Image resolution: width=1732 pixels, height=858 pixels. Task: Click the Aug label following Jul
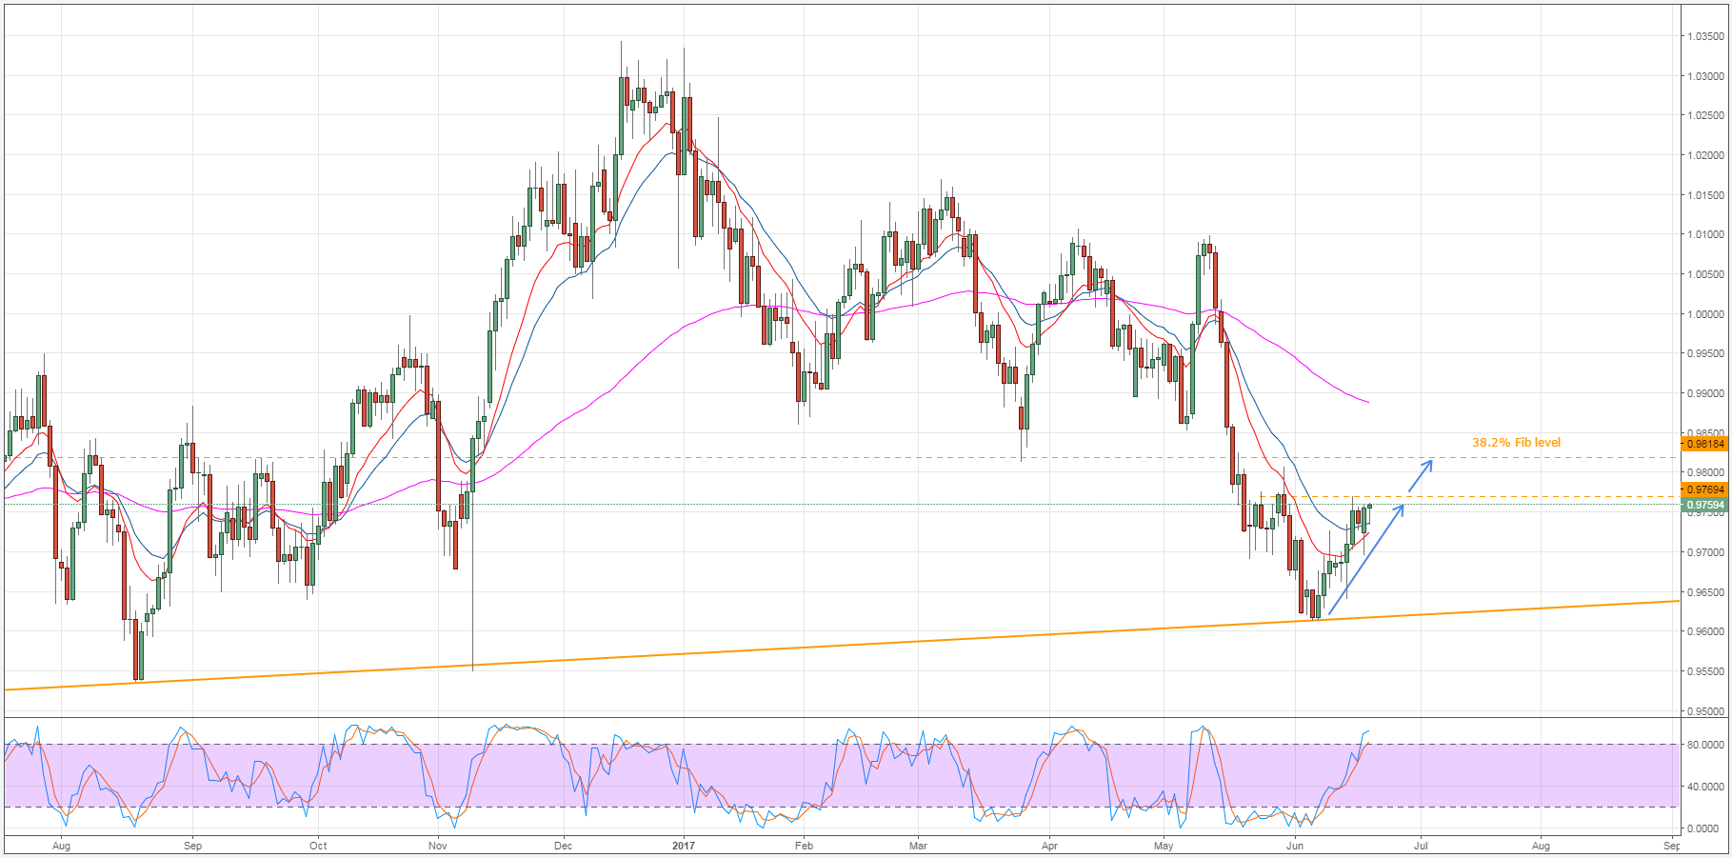click(1541, 846)
